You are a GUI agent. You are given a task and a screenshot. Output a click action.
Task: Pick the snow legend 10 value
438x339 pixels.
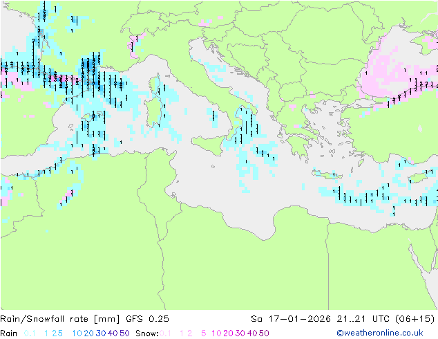216,333
